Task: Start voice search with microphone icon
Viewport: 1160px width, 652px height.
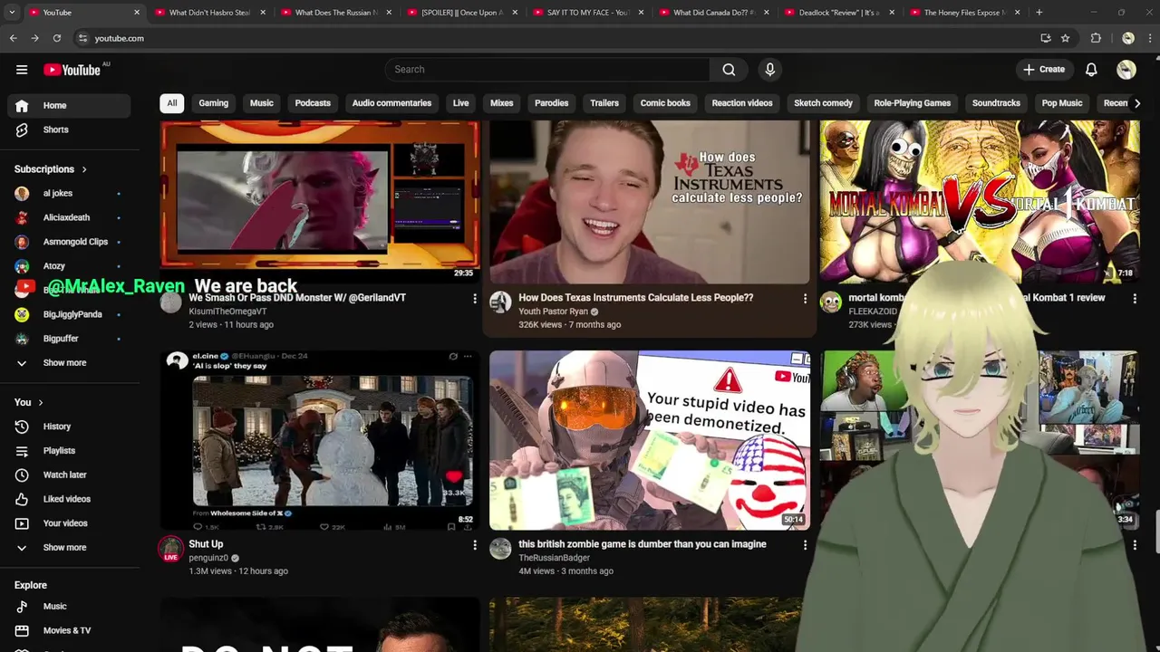Action: 770,70
